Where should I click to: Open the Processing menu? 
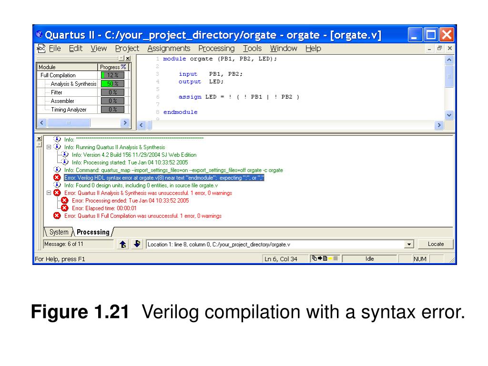click(x=217, y=49)
